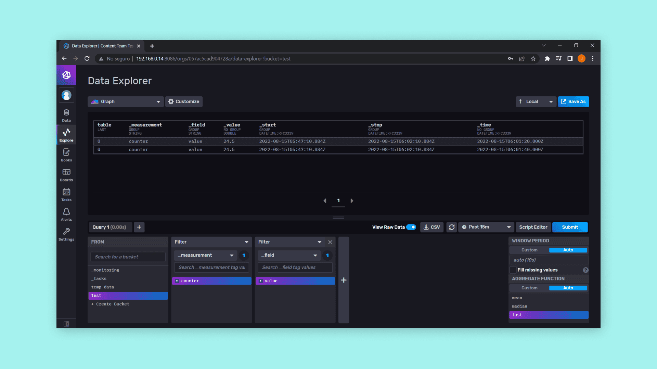
Task: Expand the Graph visualization type dropdown
Action: point(126,101)
